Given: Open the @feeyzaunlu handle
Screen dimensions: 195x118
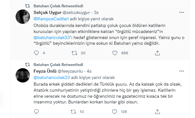Looking at the screenshot, I should coord(70,71).
